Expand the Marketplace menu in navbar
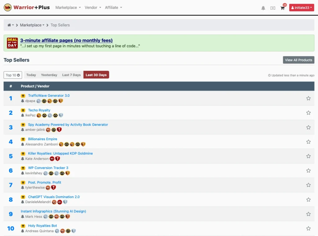The height and width of the screenshot is (236, 318). [68, 7]
